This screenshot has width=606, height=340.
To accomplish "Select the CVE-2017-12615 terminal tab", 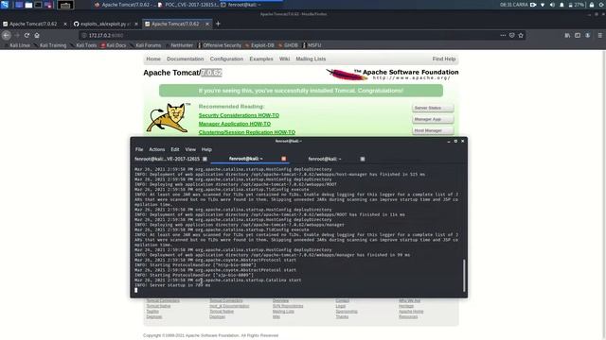I will coord(167,159).
